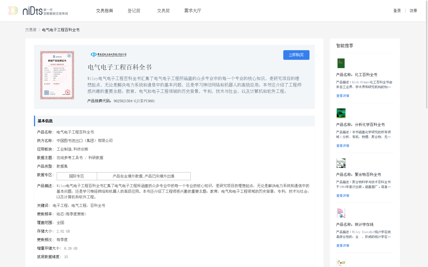Viewport: 428px width, 267px height.
Task: Open the 交易指南 menu
Action: click(105, 11)
